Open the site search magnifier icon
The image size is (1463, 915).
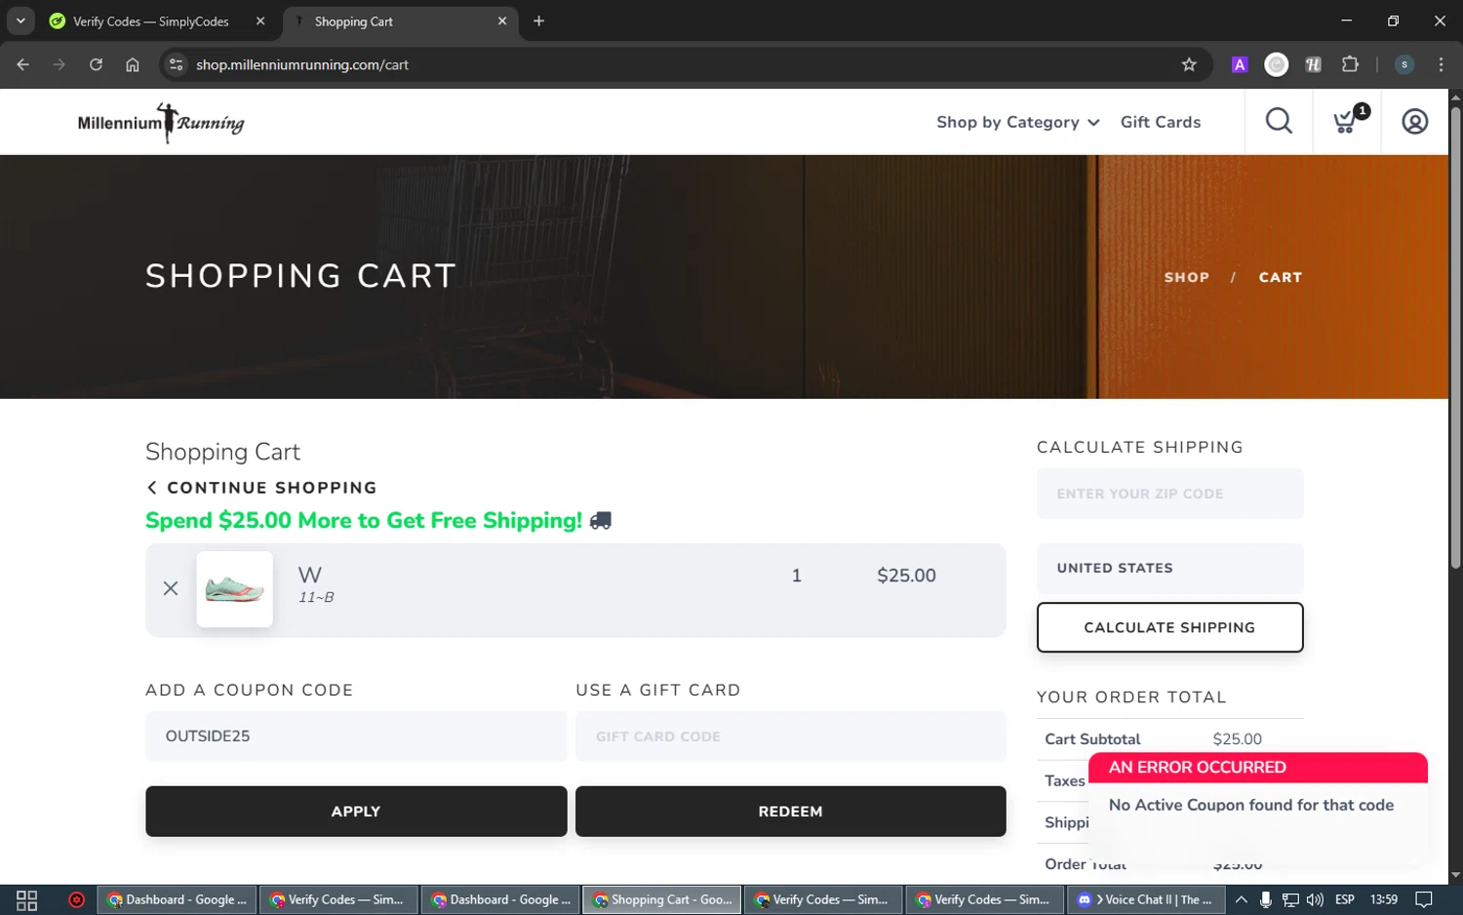(x=1279, y=122)
